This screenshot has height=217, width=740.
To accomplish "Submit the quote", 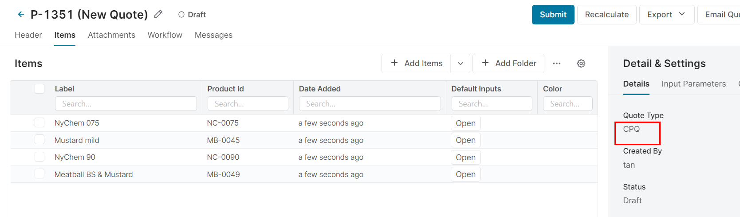I will pos(553,15).
